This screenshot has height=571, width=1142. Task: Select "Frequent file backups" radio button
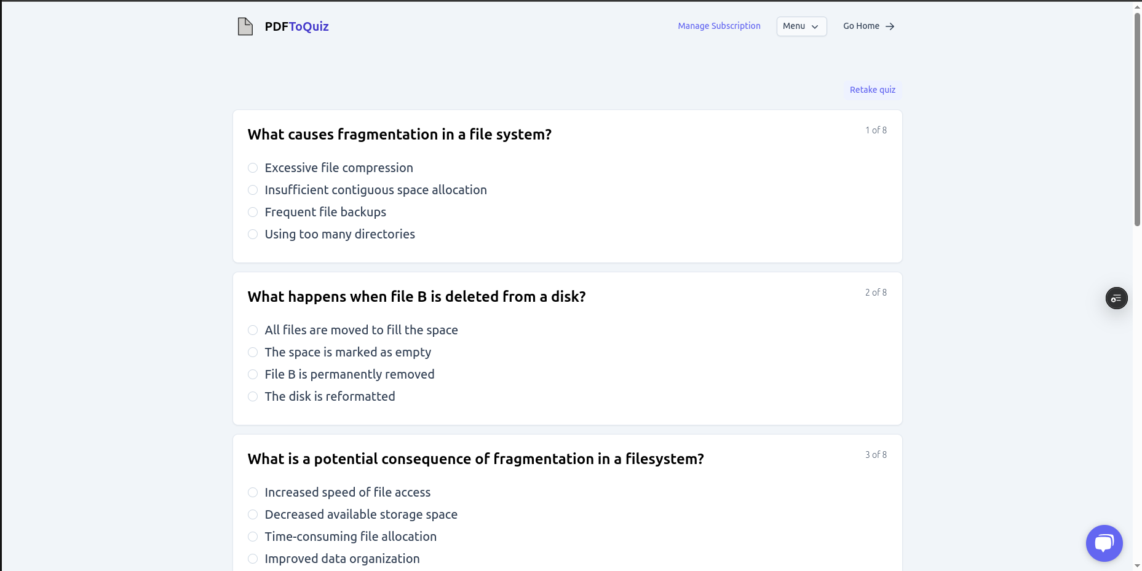click(x=253, y=212)
